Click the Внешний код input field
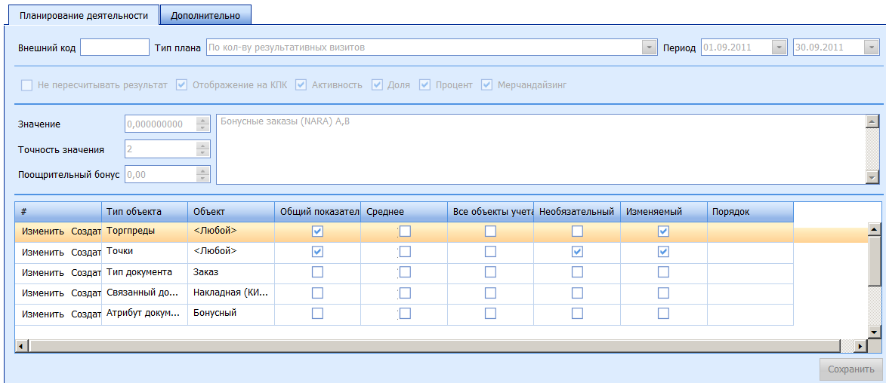This screenshot has height=383, width=886. (x=115, y=47)
